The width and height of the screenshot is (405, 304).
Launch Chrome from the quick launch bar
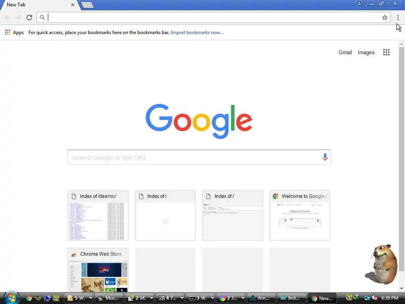pyautogui.click(x=29, y=298)
